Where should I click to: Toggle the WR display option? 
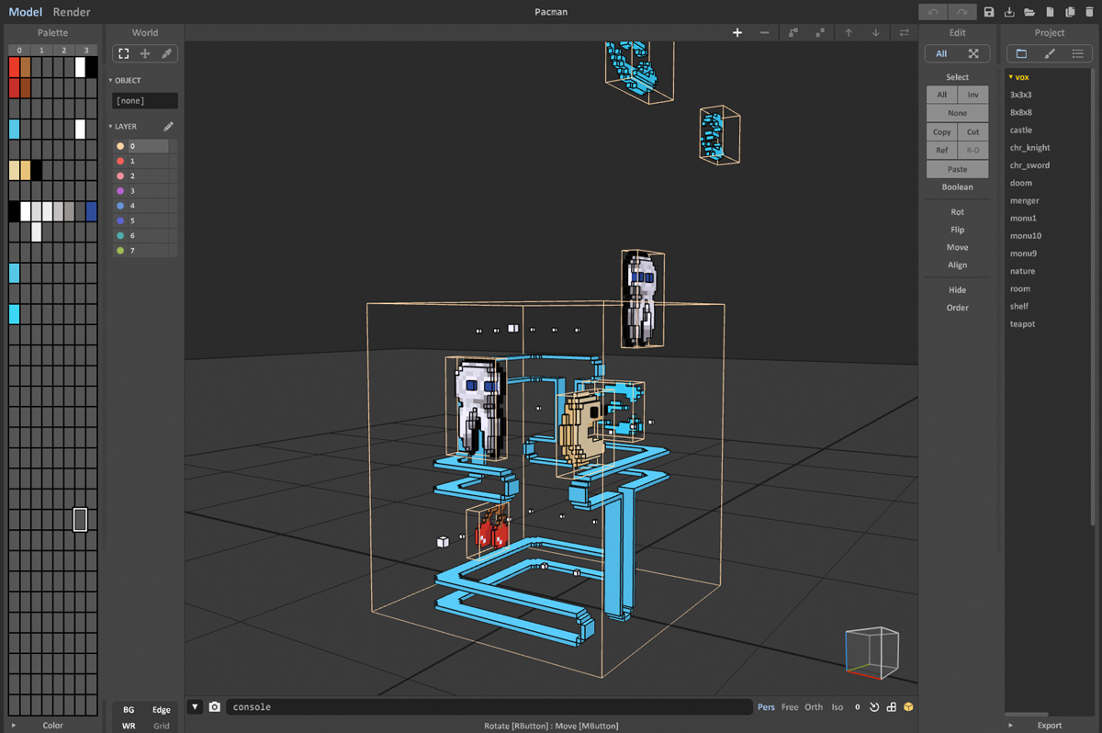coord(129,726)
